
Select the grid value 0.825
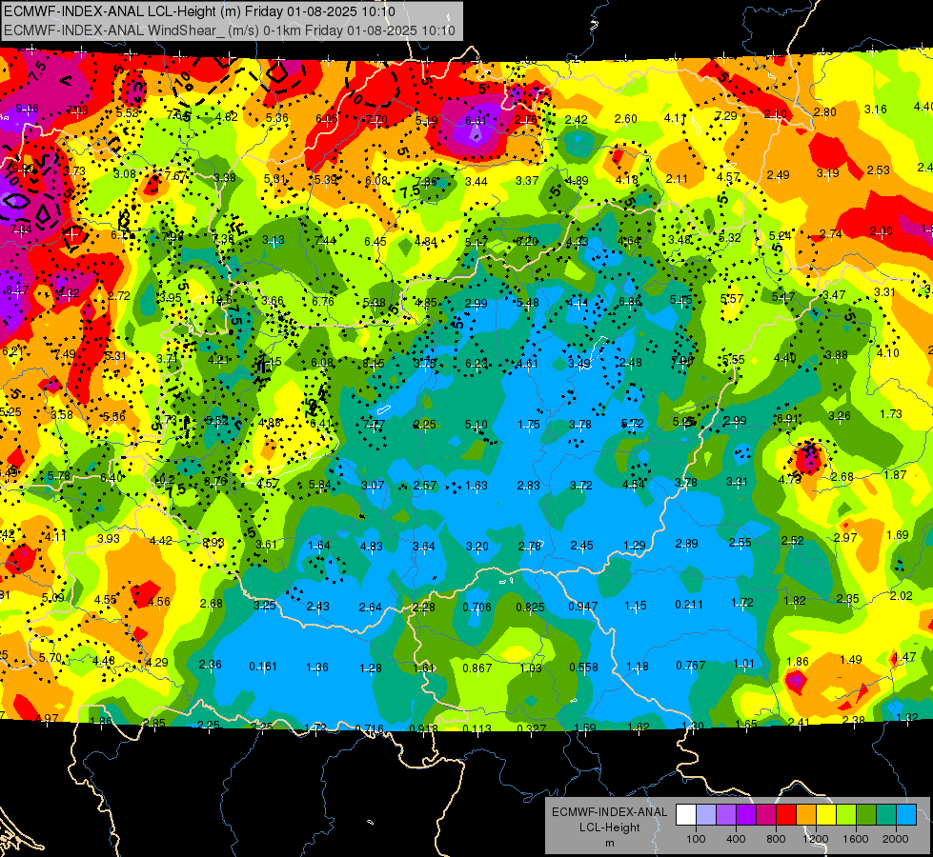(530, 608)
